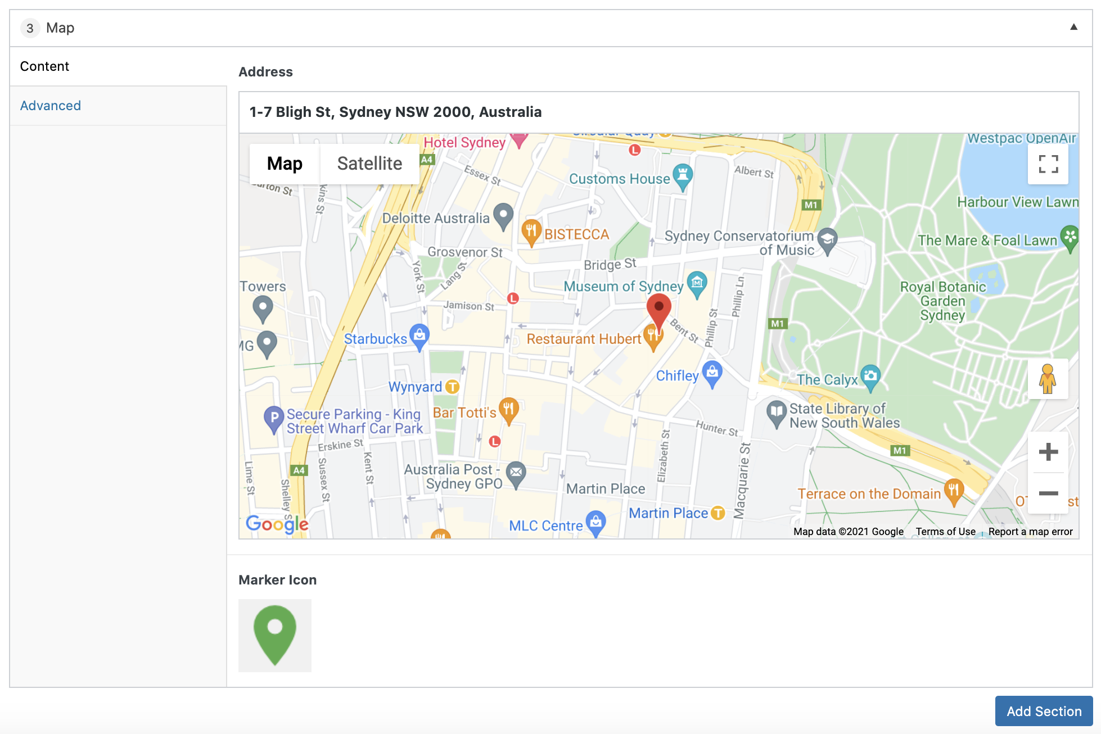Click the Google logo on map
This screenshot has height=734, width=1101.
[277, 524]
